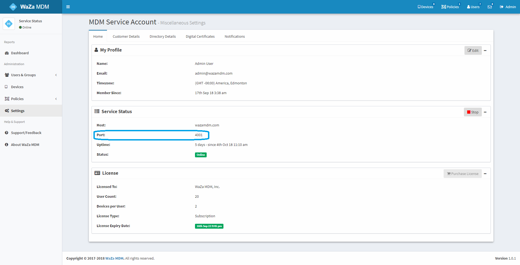
Task: Click the admin@wazamdm.com email value
Action: tap(214, 73)
